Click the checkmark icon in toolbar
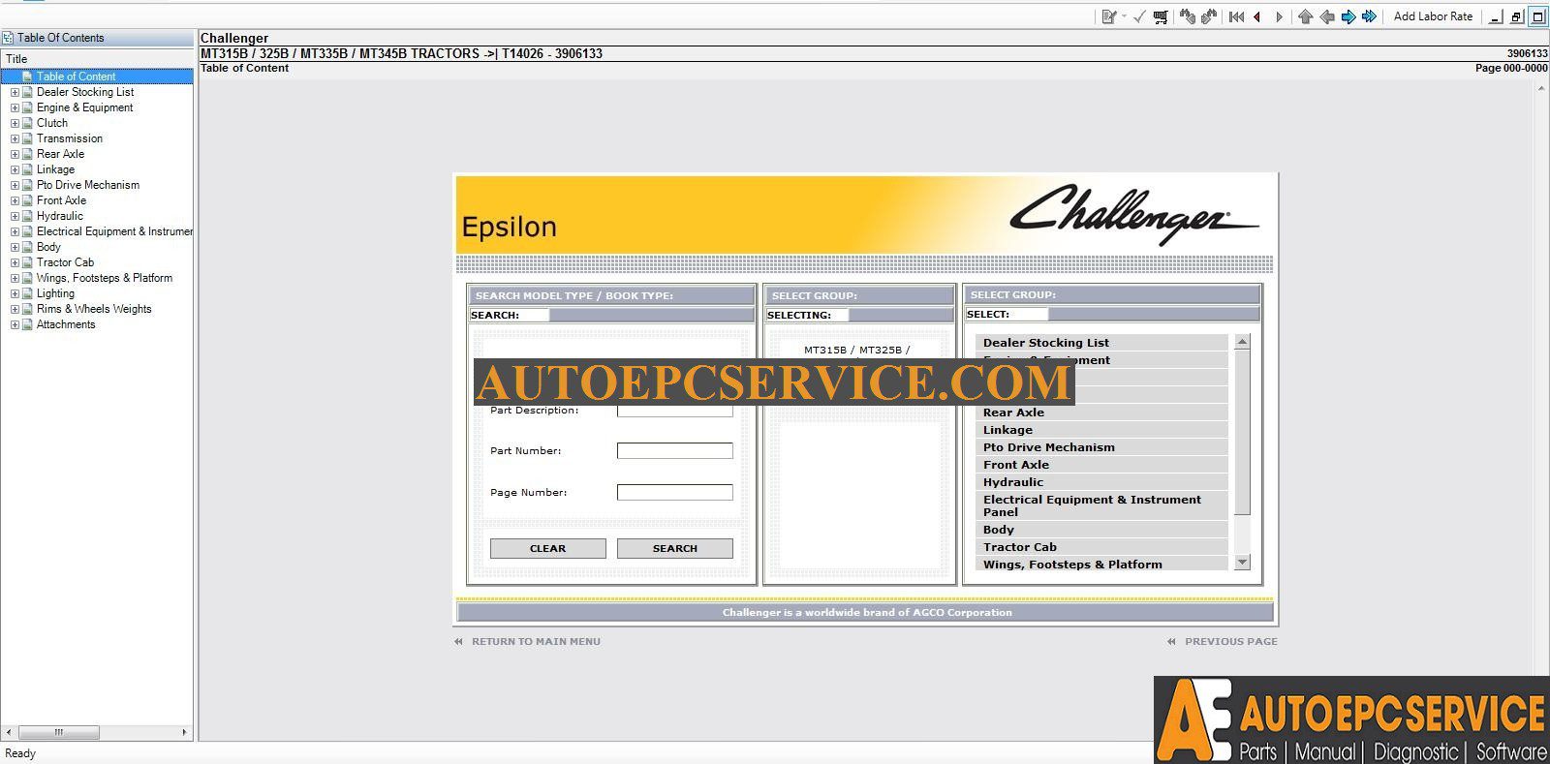This screenshot has height=764, width=1550. click(1140, 16)
